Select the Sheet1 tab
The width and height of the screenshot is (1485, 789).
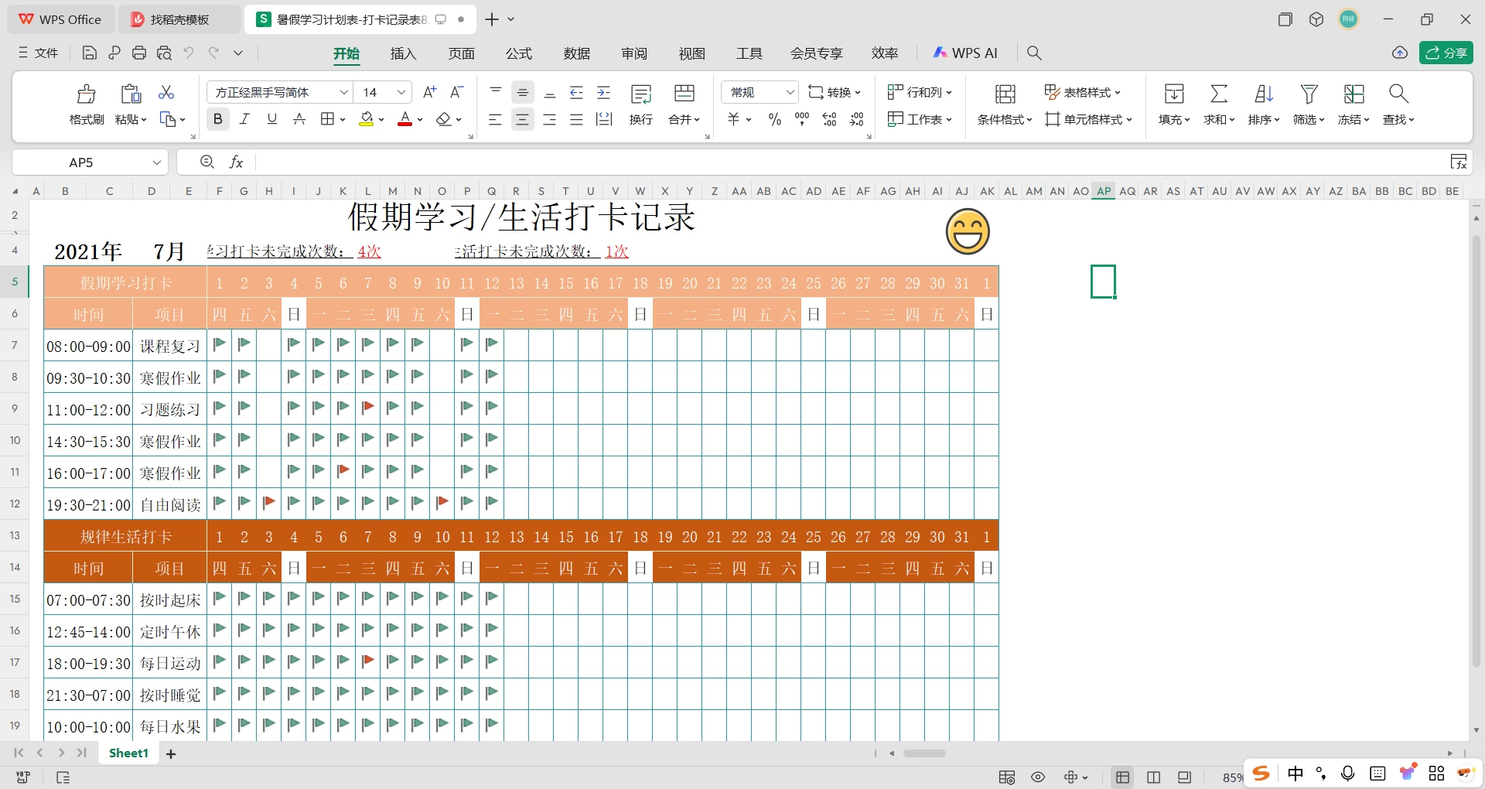point(128,753)
